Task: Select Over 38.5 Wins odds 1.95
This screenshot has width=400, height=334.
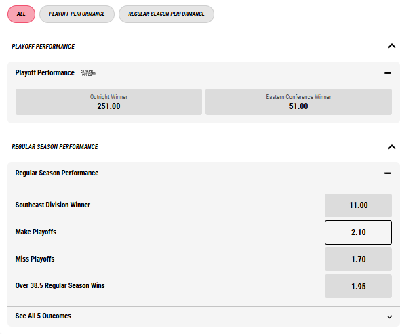Action: coord(358,286)
